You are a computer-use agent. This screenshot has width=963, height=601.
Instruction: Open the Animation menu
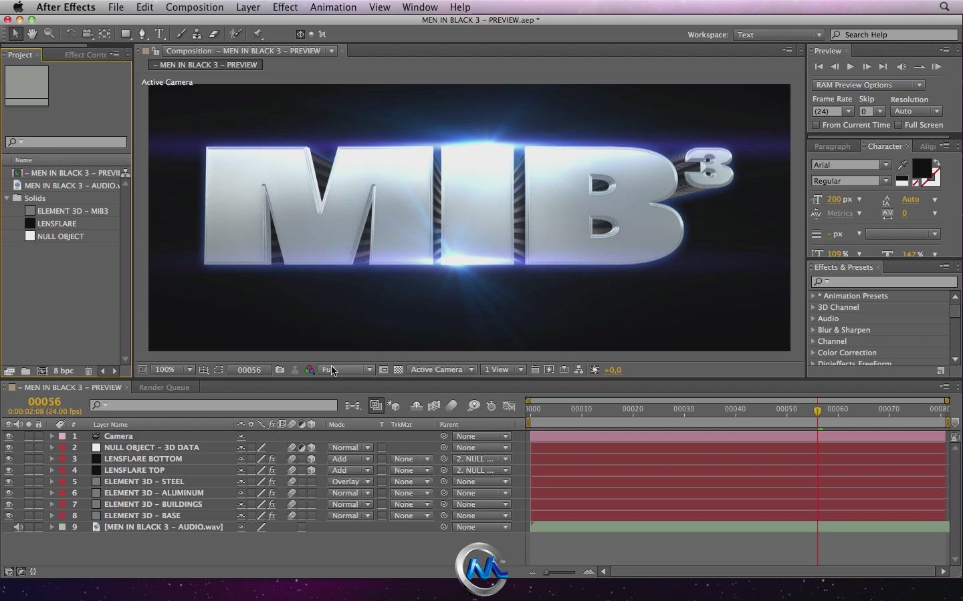tap(333, 7)
